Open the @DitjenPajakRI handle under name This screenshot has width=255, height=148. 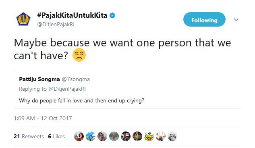56,25
